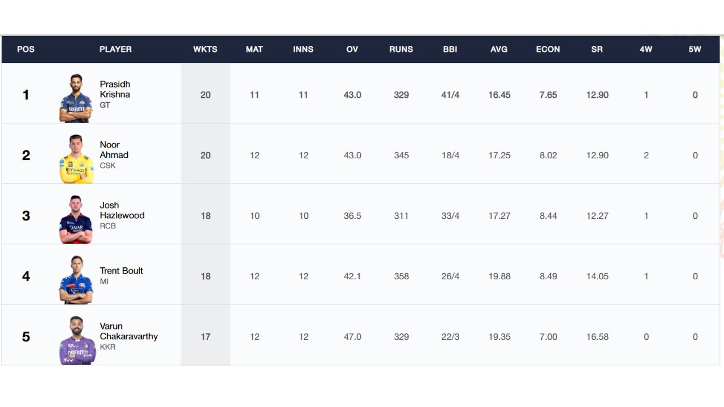The image size is (724, 407).
Task: Open Trent Boult's player photo
Action: (x=76, y=280)
